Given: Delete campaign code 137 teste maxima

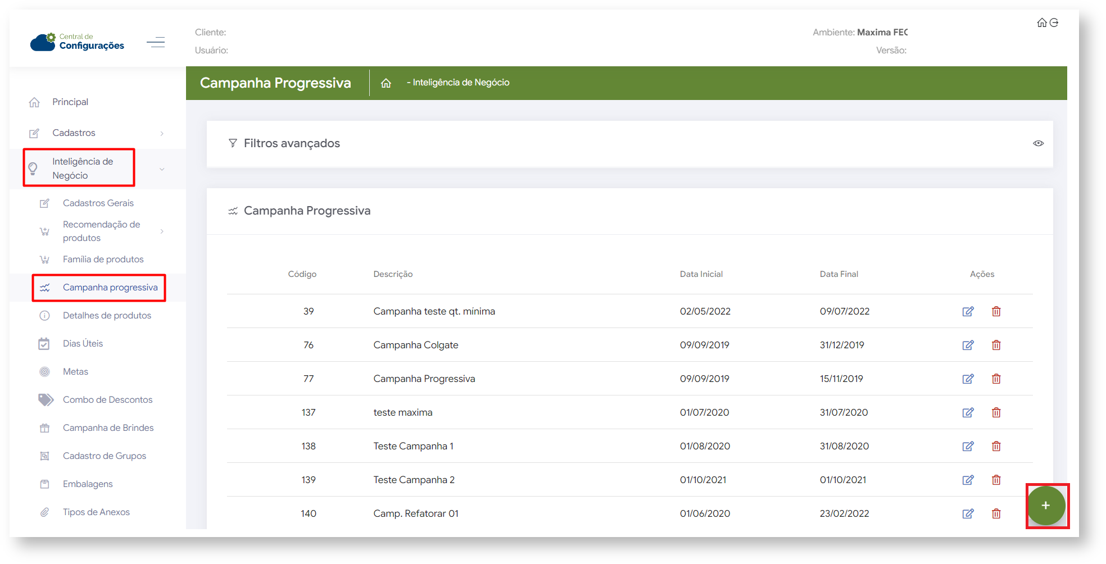Looking at the screenshot, I should 996,412.
